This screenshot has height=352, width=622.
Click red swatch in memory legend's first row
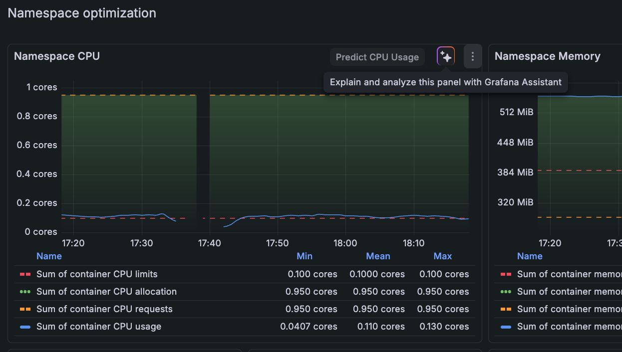pos(506,274)
